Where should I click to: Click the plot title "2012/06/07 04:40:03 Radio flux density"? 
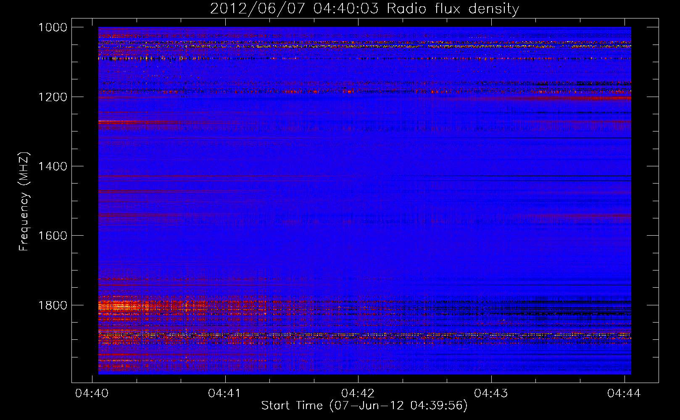pyautogui.click(x=364, y=8)
